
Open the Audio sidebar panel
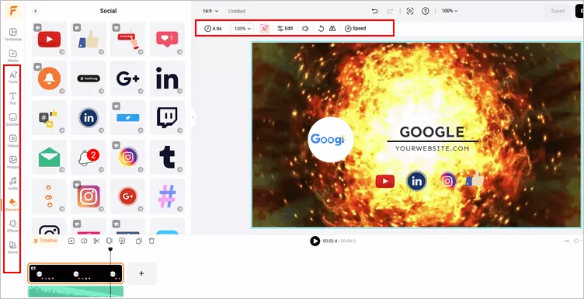12,183
